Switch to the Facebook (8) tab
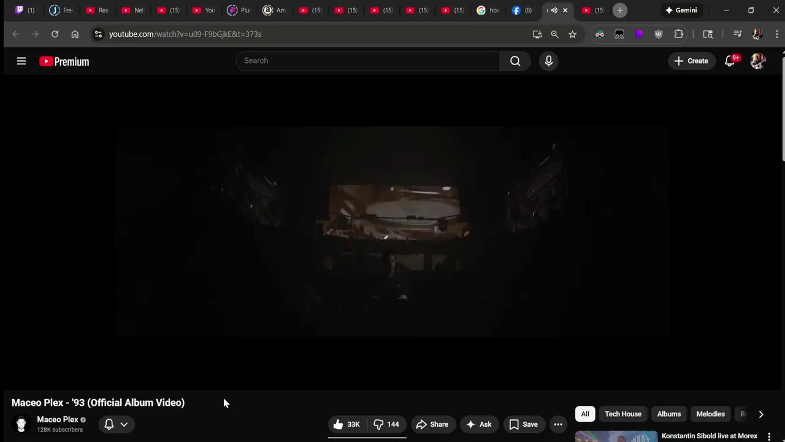 point(522,10)
